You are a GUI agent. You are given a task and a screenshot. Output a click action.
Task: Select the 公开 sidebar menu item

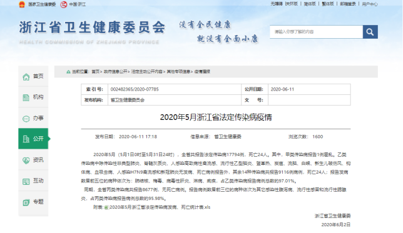(33, 139)
